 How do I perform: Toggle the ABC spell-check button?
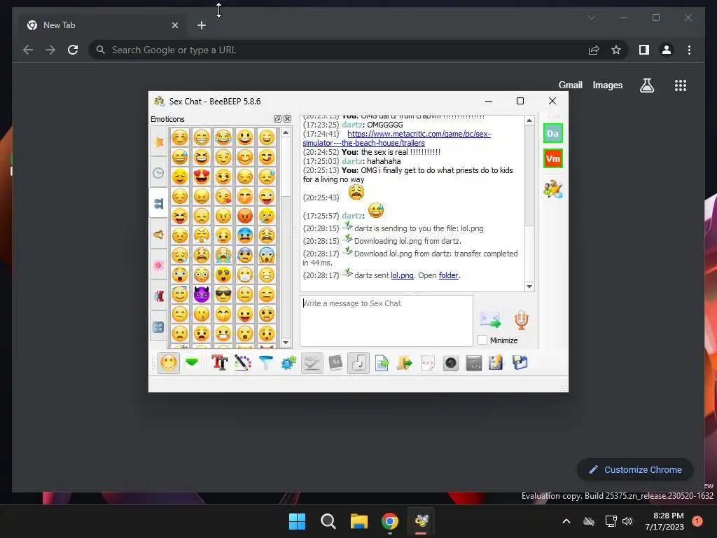click(x=312, y=364)
